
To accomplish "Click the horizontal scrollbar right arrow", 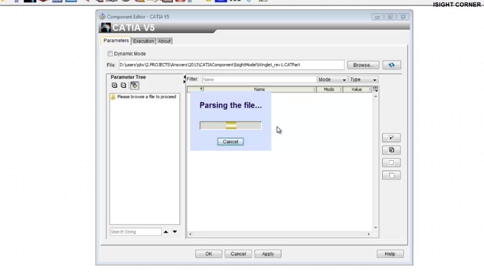I will 369,234.
